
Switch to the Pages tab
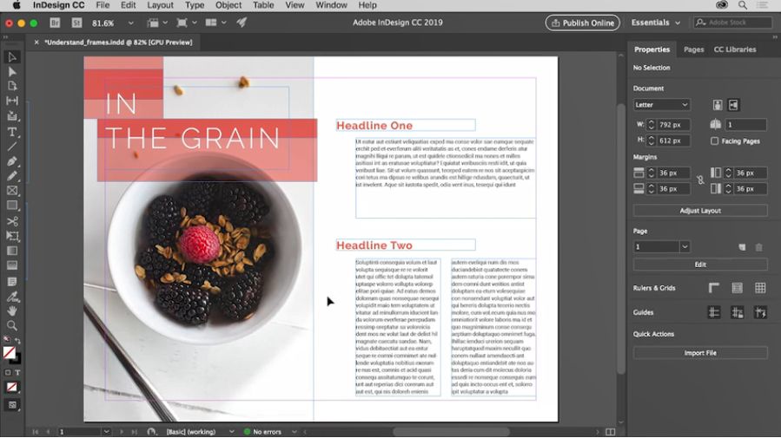click(693, 49)
